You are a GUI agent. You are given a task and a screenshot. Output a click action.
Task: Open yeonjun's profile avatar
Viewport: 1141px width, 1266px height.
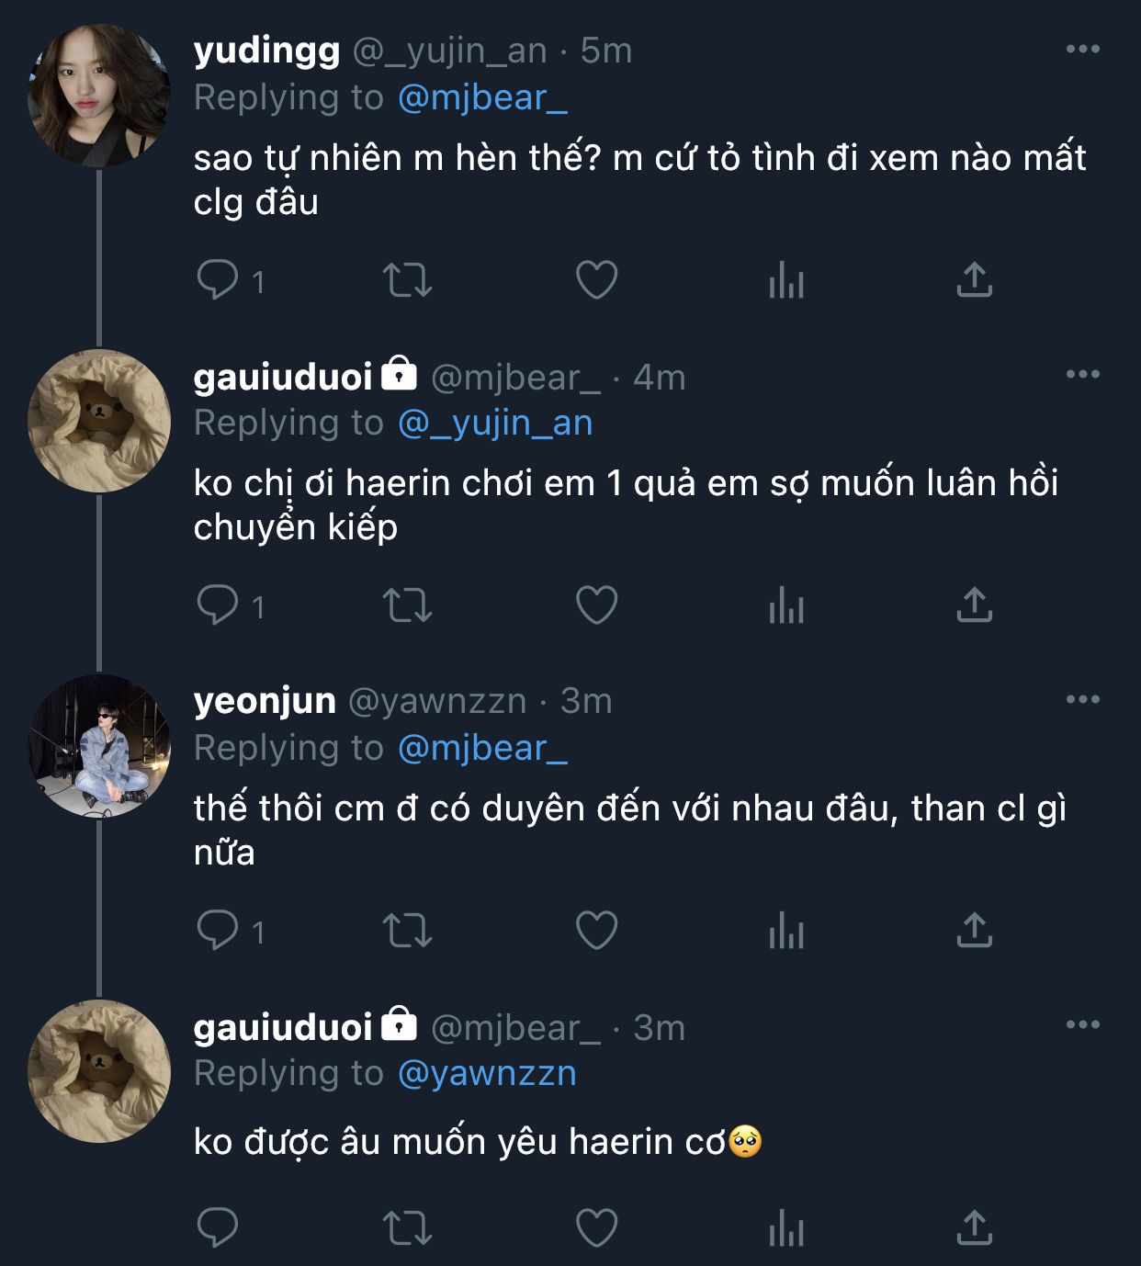(x=99, y=746)
